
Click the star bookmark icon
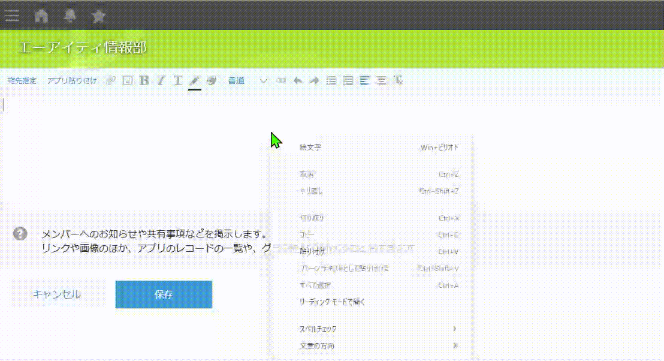tap(99, 16)
